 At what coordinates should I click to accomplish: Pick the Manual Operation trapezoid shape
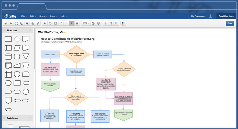tap(26, 65)
